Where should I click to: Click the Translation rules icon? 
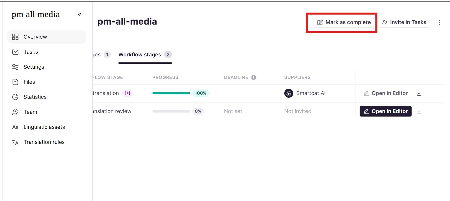(15, 142)
